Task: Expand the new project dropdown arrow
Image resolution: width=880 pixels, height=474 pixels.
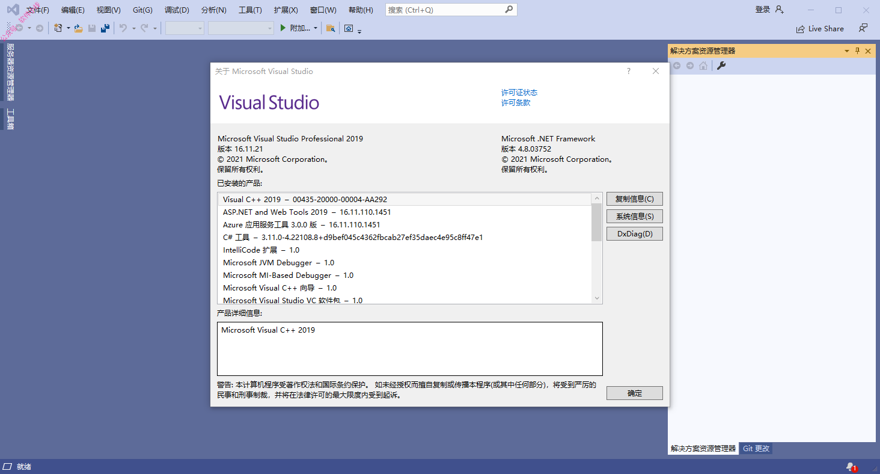Action: click(x=68, y=28)
